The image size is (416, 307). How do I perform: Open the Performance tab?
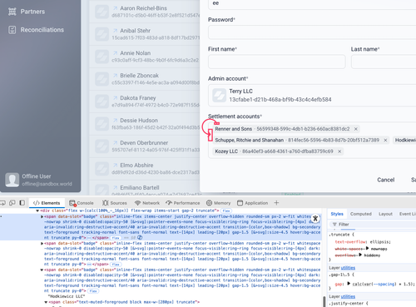[183, 203]
